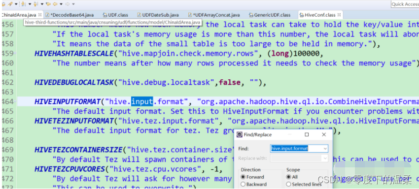
Task: Click the Quick Access search field
Action: 405,4
